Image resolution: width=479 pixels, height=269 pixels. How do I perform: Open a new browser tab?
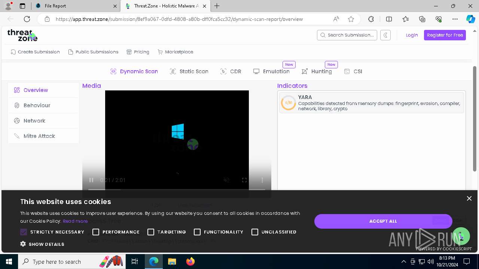[x=217, y=6]
